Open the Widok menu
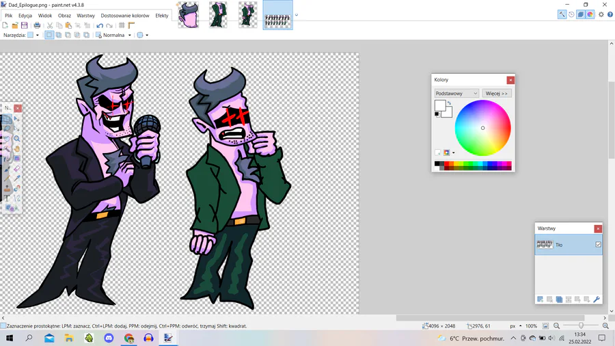 45,16
